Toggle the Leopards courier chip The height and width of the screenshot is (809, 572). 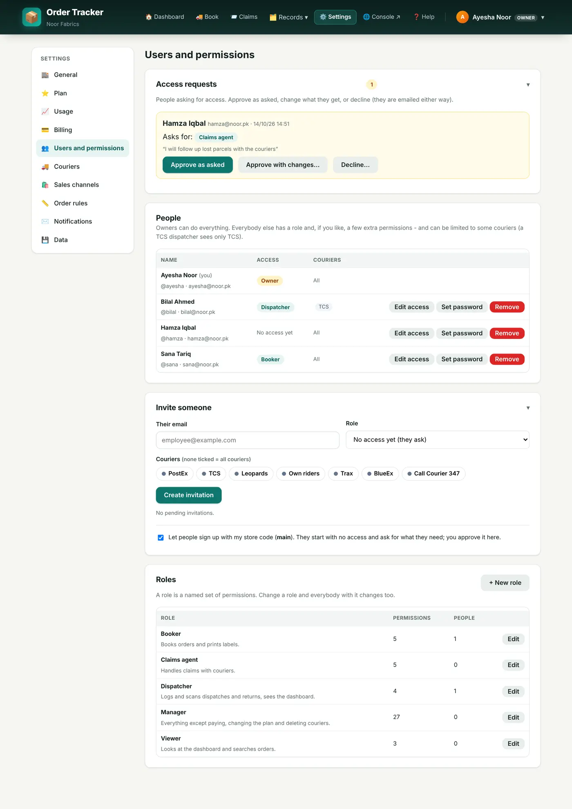pyautogui.click(x=251, y=474)
